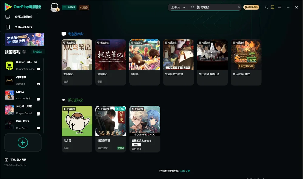This screenshot has height=179, width=303.
Task: Focus the search input field
Action: pyautogui.click(x=216, y=7)
